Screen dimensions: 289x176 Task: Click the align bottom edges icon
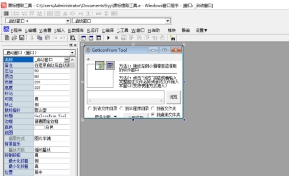tap(39, 13)
